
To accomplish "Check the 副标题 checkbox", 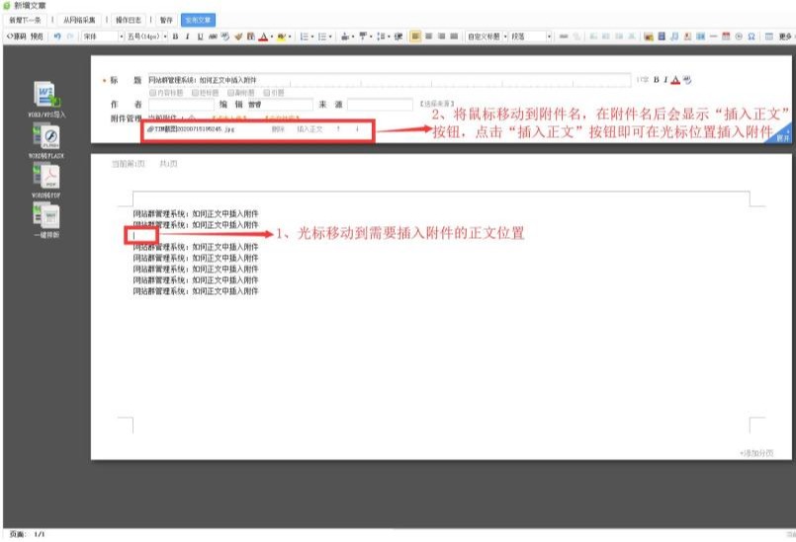I will pos(228,92).
